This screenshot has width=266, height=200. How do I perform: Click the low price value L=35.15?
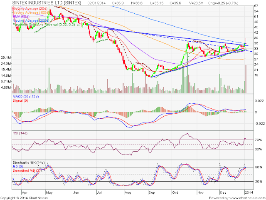pos(156,3)
